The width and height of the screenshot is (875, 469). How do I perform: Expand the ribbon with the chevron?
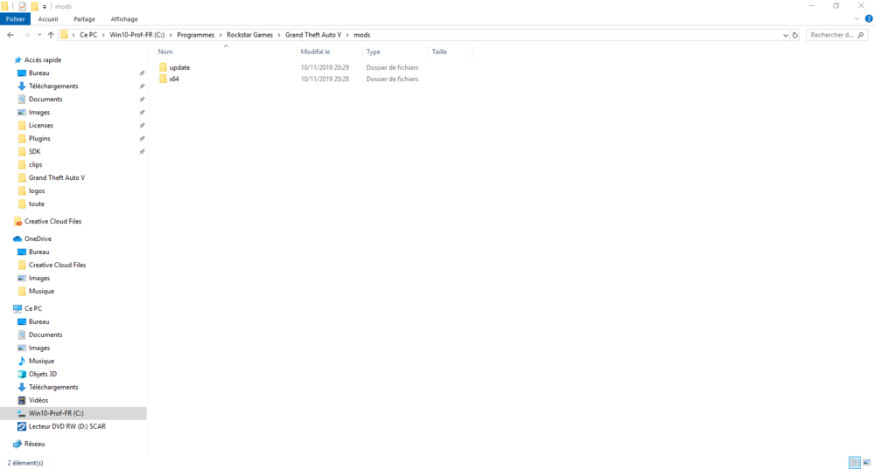(857, 19)
